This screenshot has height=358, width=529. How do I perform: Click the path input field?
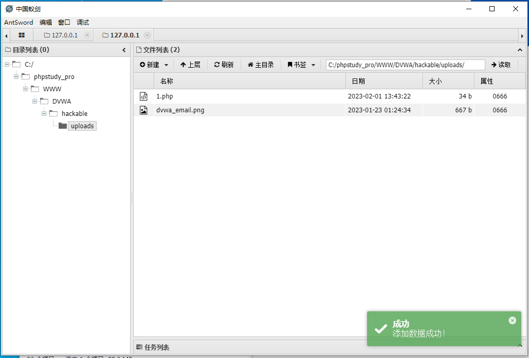point(405,65)
